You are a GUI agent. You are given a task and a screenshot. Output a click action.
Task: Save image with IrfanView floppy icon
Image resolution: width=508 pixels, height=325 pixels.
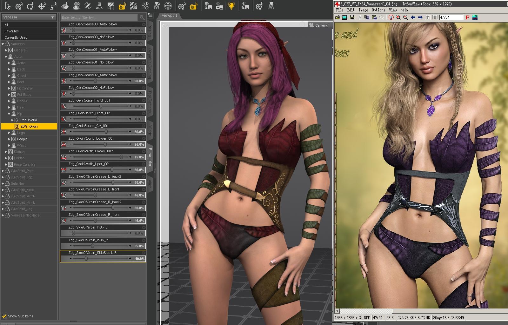(x=352, y=17)
